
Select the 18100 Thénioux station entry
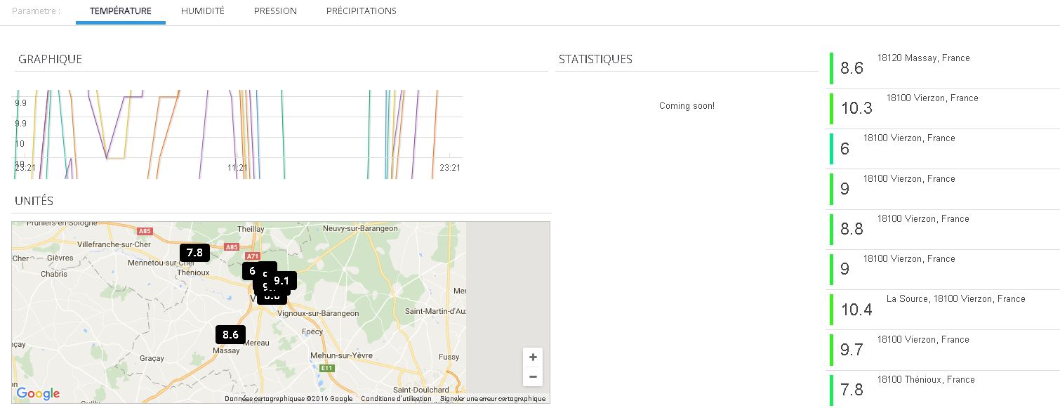[925, 380]
